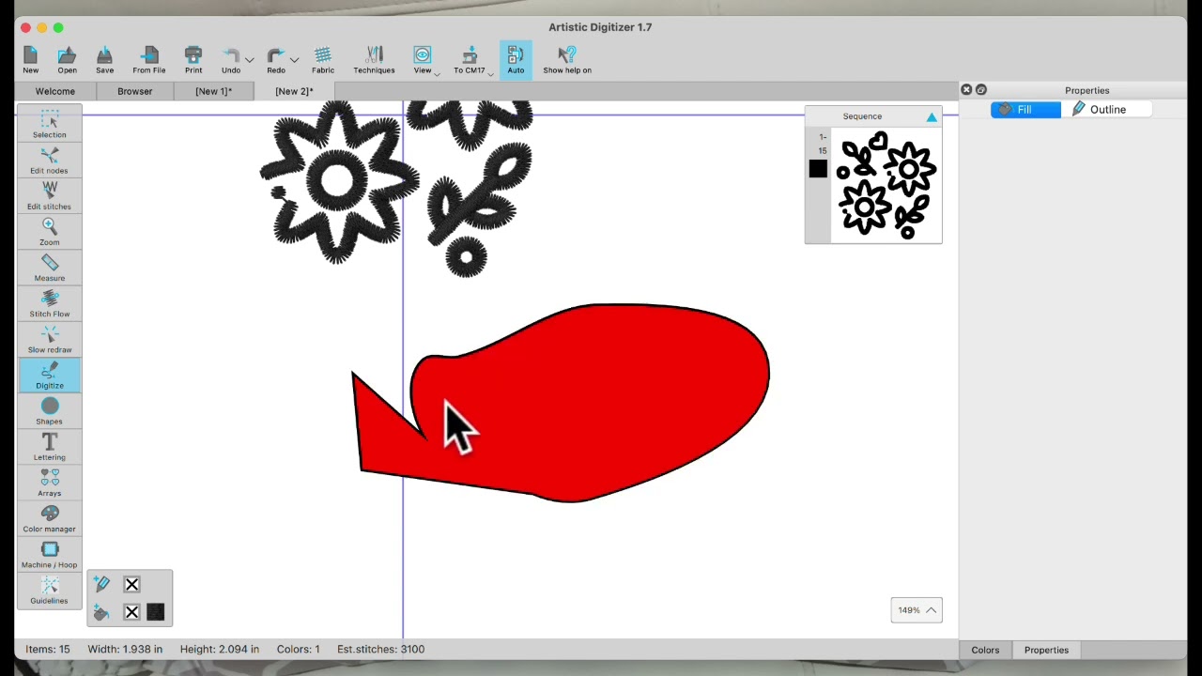Activate the Zoom magnifier tool

[50, 231]
